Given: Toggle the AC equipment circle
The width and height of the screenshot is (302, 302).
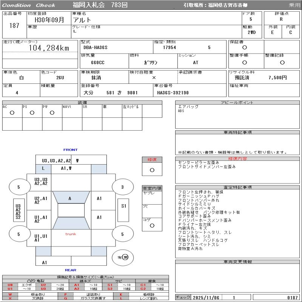Looking at the screenshot, I should [12, 113].
